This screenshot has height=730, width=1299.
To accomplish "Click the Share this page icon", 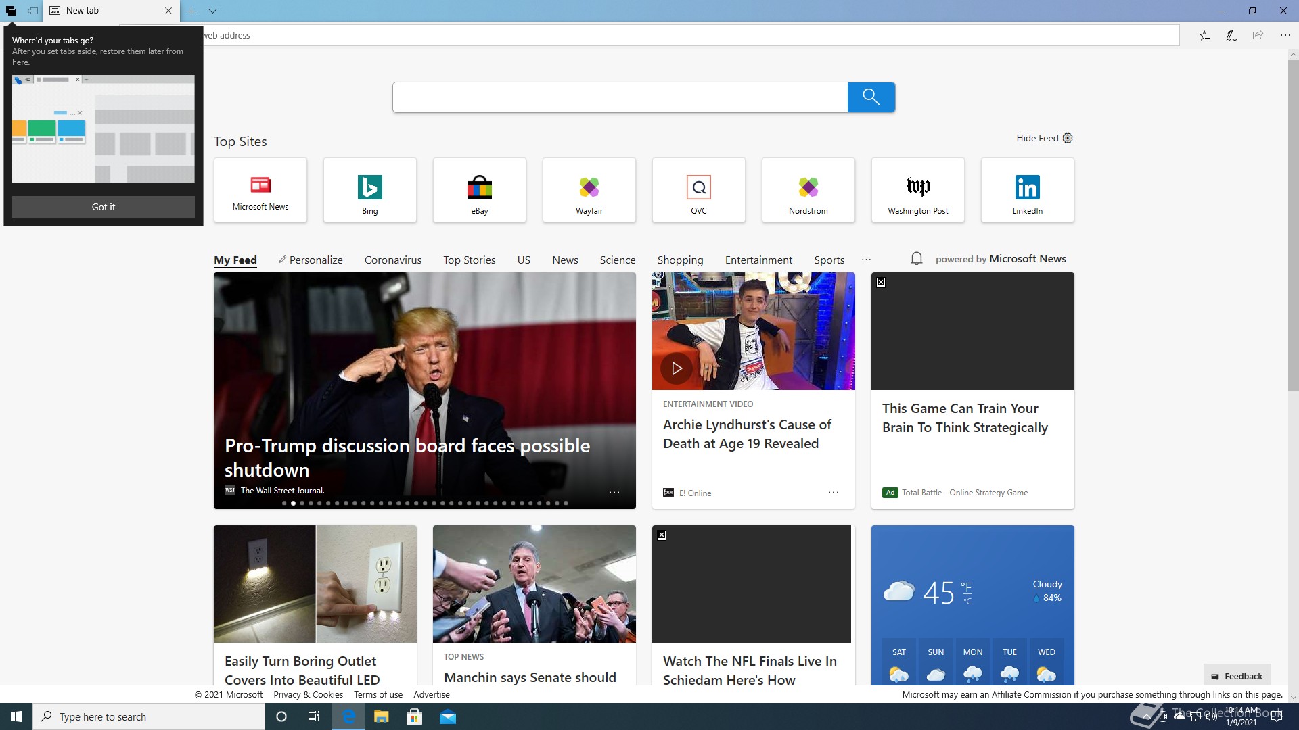I will tap(1258, 35).
